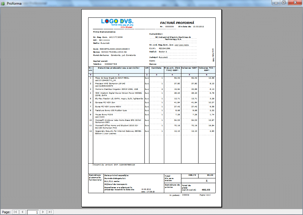Click the BANCA TRANSILVANIA SA bank name
Viewport: 303px width, 215px height.
click(x=114, y=52)
